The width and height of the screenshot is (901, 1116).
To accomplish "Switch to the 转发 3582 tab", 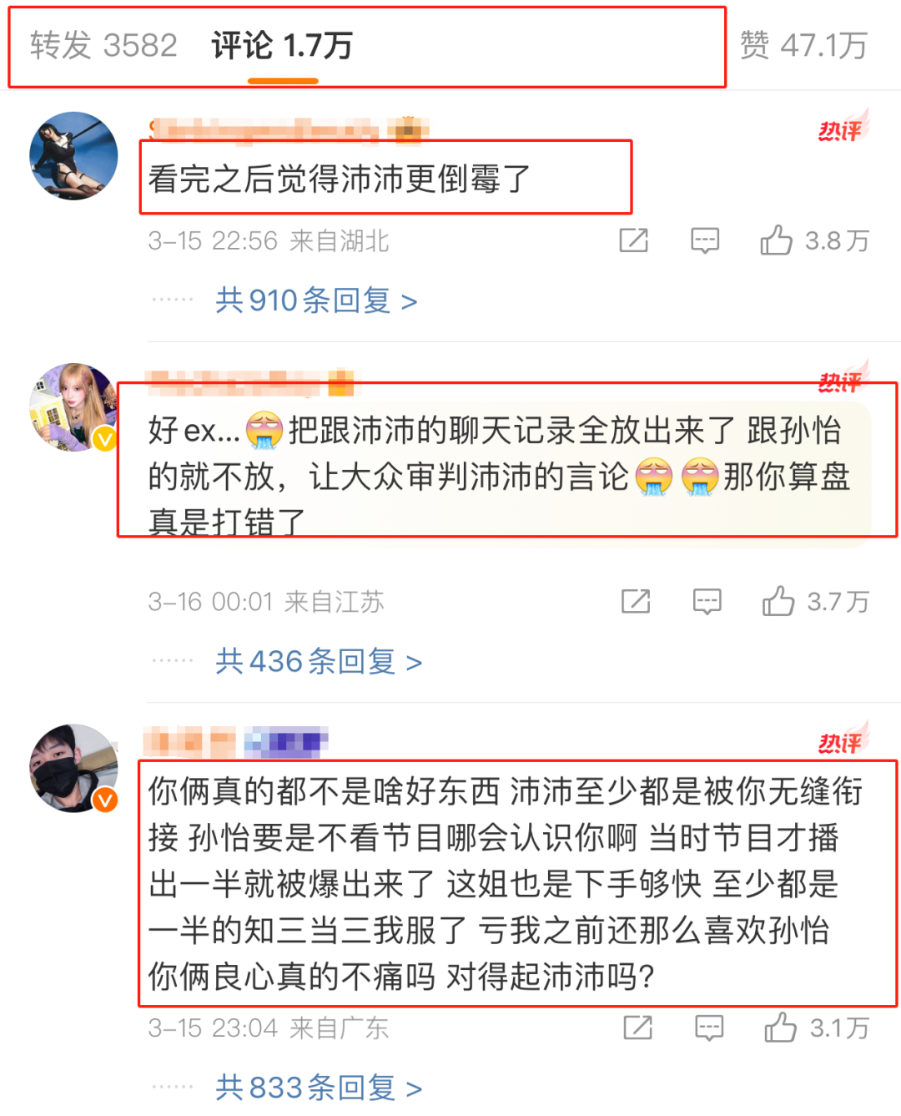I will coord(103,45).
